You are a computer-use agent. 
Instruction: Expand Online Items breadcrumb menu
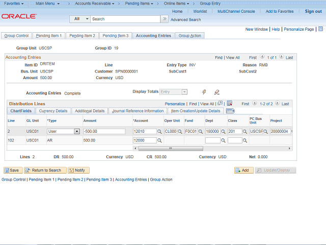tap(177, 4)
